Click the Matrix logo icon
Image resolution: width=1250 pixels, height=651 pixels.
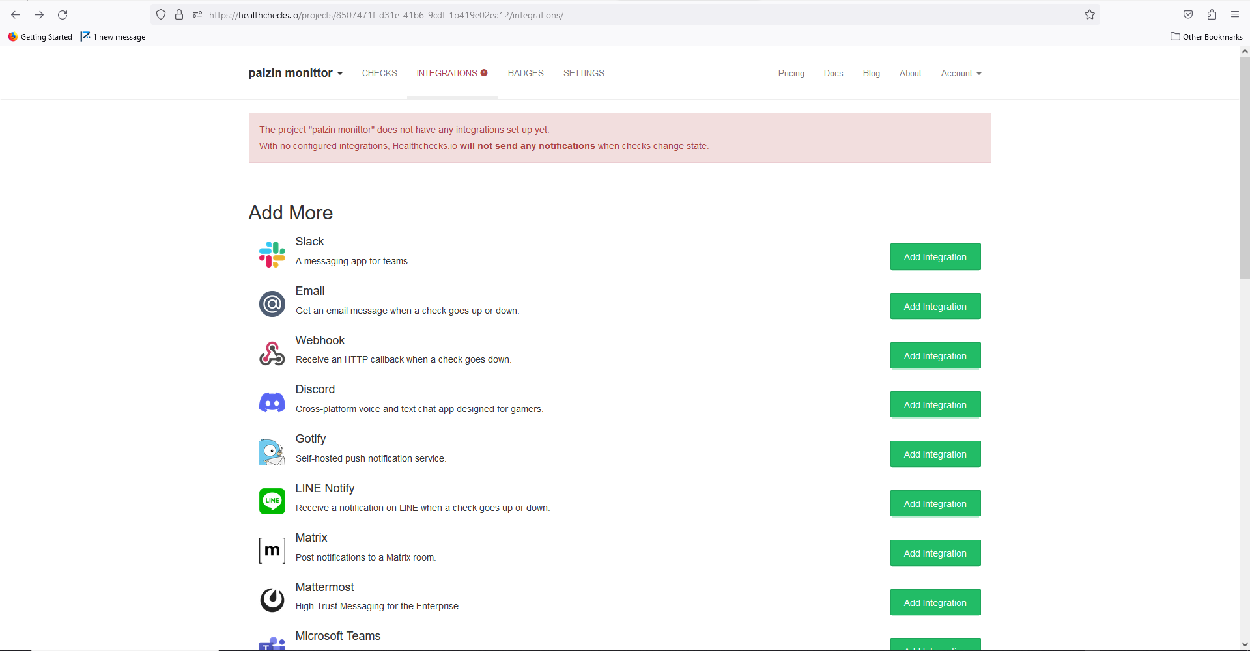tap(272, 551)
